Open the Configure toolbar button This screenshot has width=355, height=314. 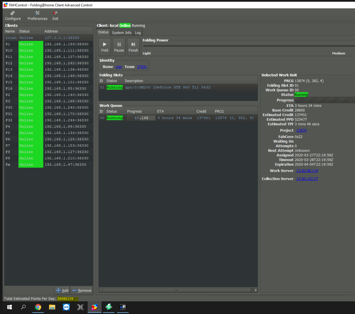[x=13, y=16]
